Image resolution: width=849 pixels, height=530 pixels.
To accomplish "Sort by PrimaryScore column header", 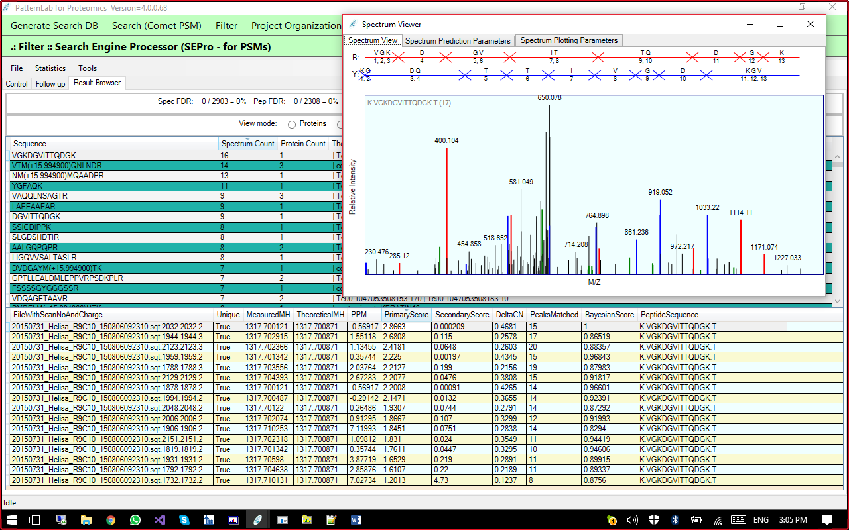I will pyautogui.click(x=406, y=315).
